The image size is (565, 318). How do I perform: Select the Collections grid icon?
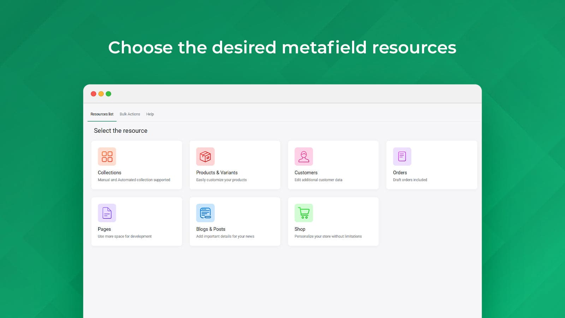(x=107, y=156)
